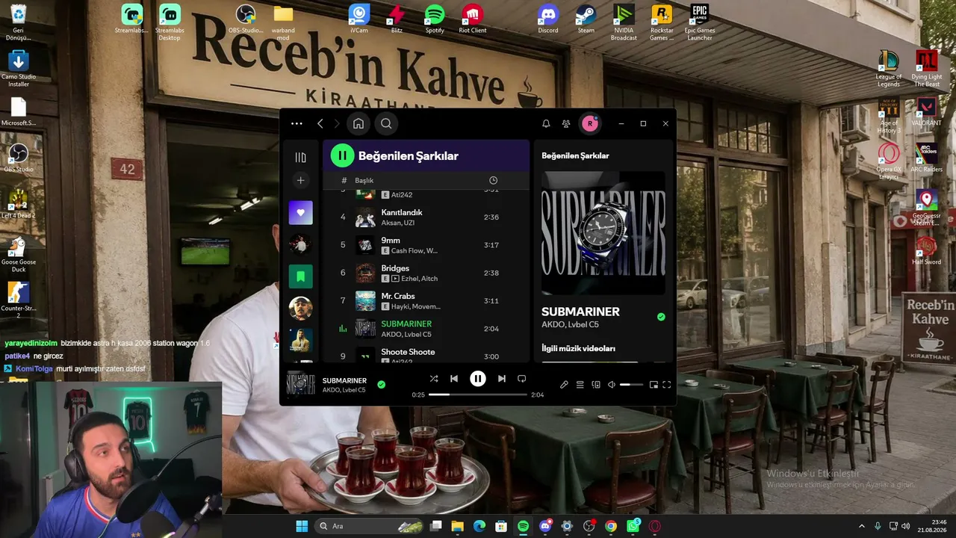This screenshot has width=956, height=538.
Task: Open Spotify miniplayer
Action: [654, 385]
